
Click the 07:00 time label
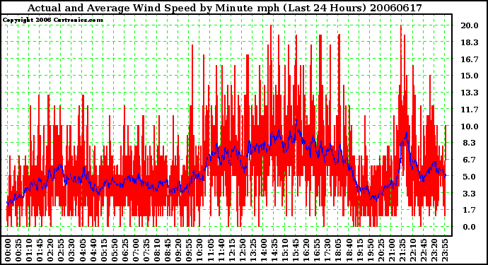pyautogui.click(x=135, y=250)
